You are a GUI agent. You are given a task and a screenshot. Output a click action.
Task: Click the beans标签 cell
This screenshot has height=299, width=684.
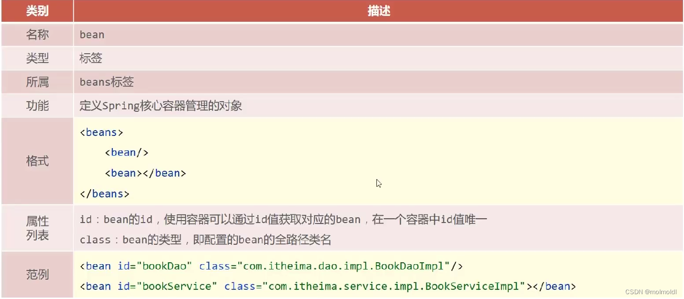point(107,82)
